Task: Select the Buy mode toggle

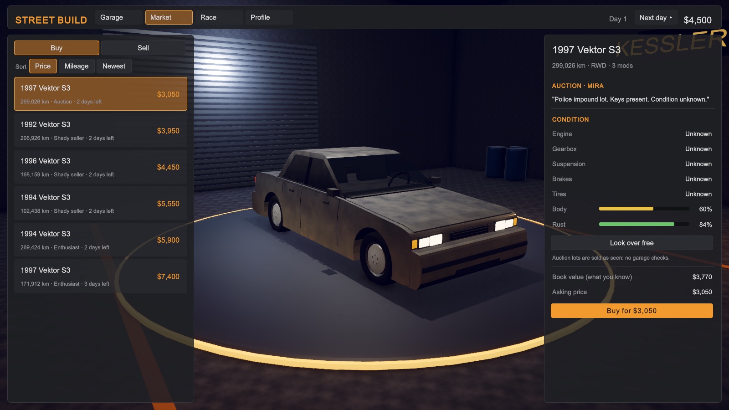Action: point(56,48)
